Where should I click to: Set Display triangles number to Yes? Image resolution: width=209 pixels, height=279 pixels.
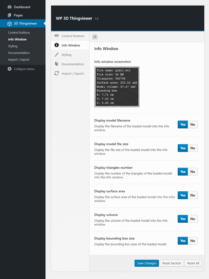(x=183, y=172)
